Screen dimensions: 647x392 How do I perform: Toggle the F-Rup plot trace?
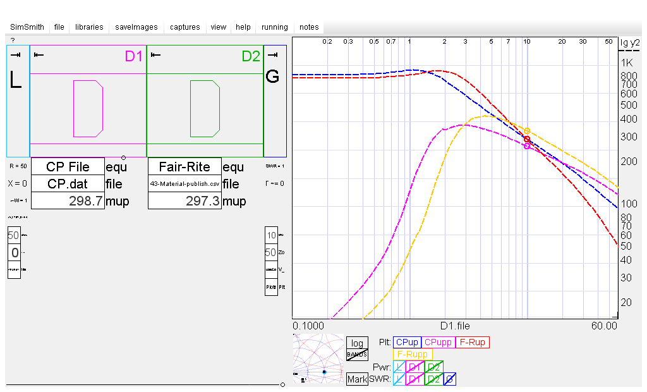pyautogui.click(x=473, y=343)
